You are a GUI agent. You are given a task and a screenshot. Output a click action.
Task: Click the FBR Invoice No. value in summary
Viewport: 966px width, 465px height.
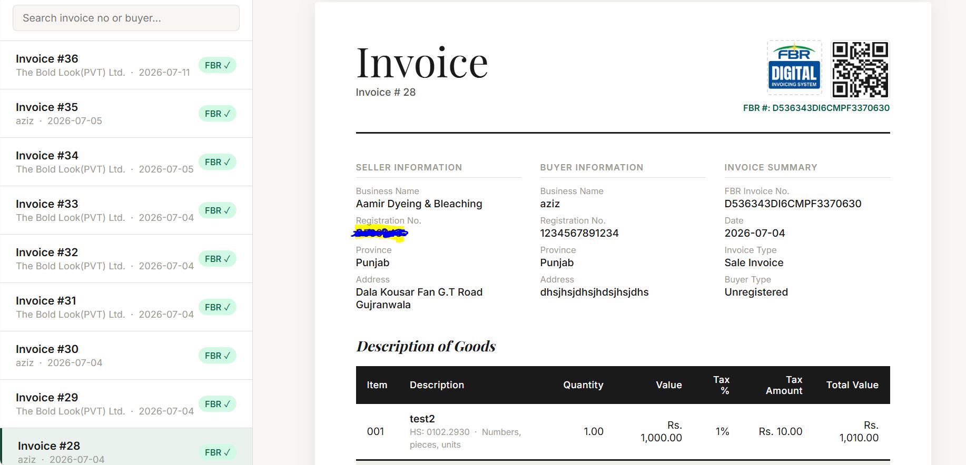[793, 204]
